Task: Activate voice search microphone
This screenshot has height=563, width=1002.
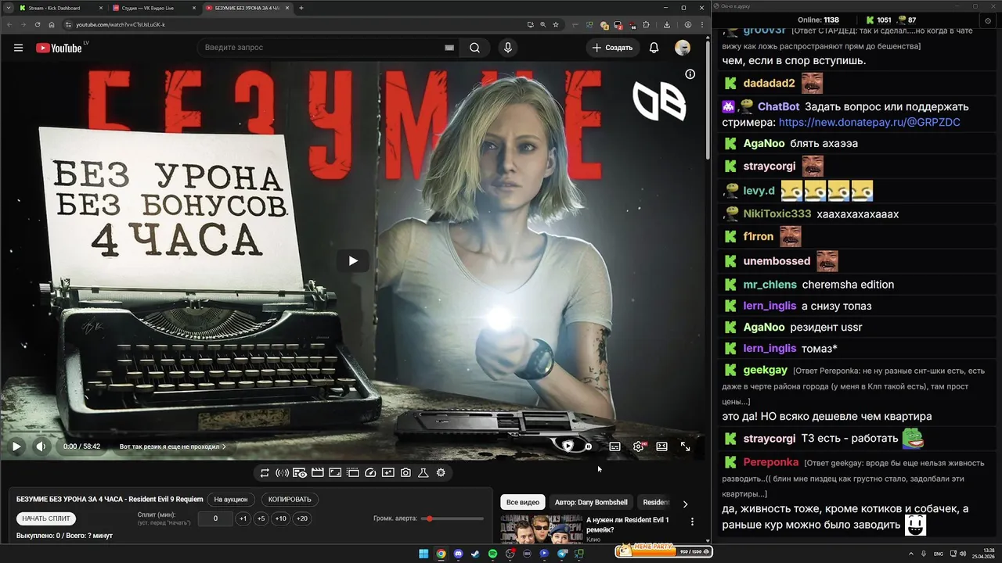Action: click(508, 48)
